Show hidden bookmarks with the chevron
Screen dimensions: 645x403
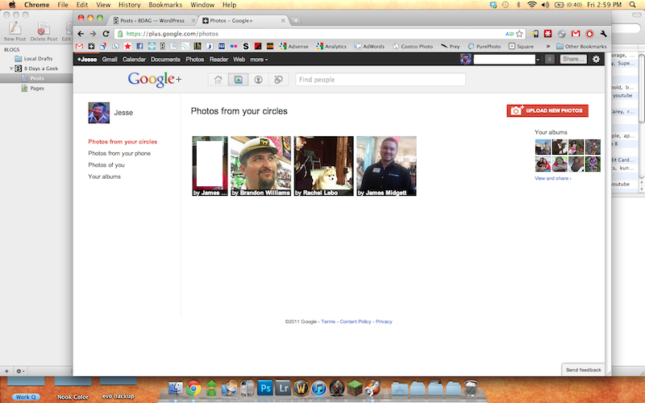point(548,46)
